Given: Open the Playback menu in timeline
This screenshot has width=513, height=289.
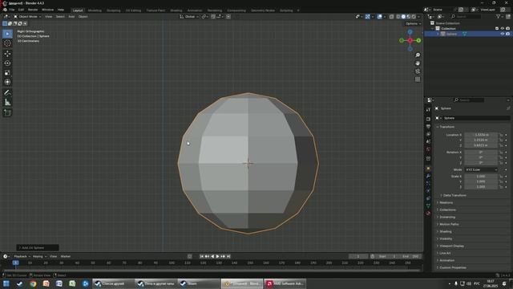Looking at the screenshot, I should (x=22, y=256).
